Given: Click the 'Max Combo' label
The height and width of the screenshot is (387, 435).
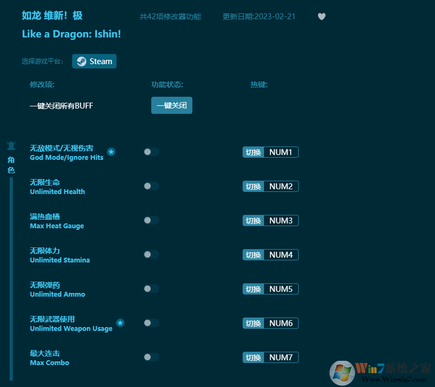Looking at the screenshot, I should click(49, 362).
